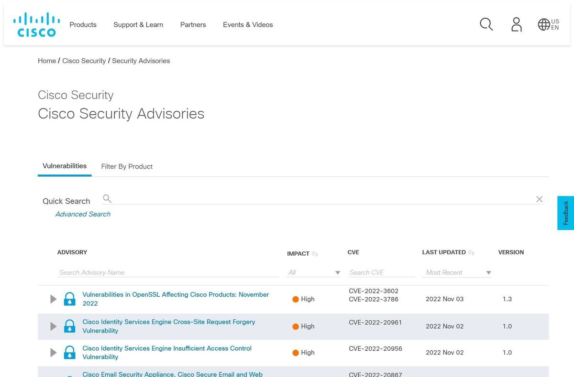Click the Quick Search magnifier icon

(107, 198)
